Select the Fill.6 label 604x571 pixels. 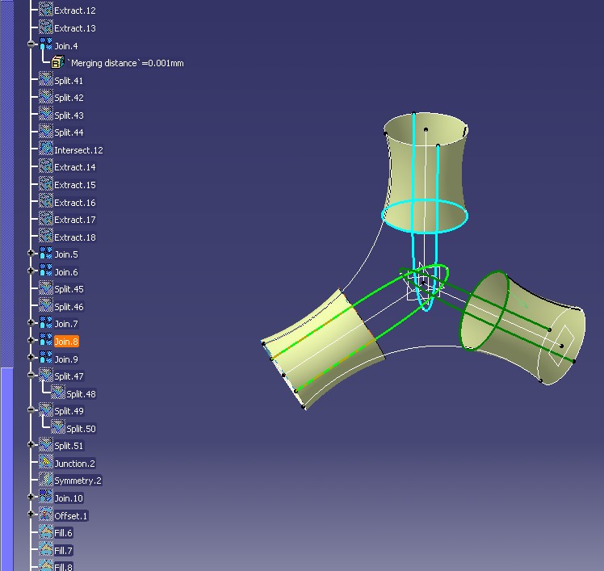pyautogui.click(x=63, y=533)
